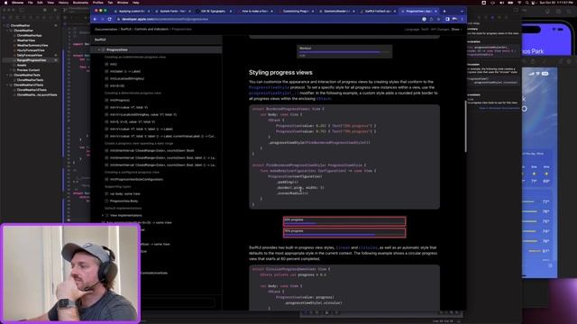Open the init(ProgressViewStyleConfiguration) sidebar entry

136,180
